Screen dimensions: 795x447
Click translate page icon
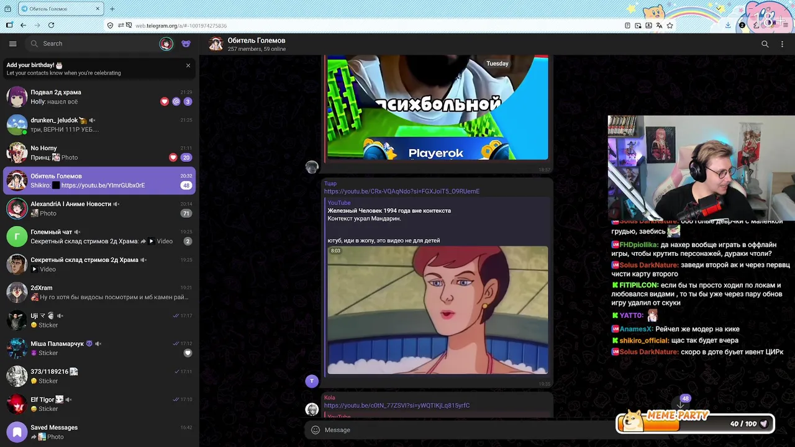pyautogui.click(x=659, y=25)
